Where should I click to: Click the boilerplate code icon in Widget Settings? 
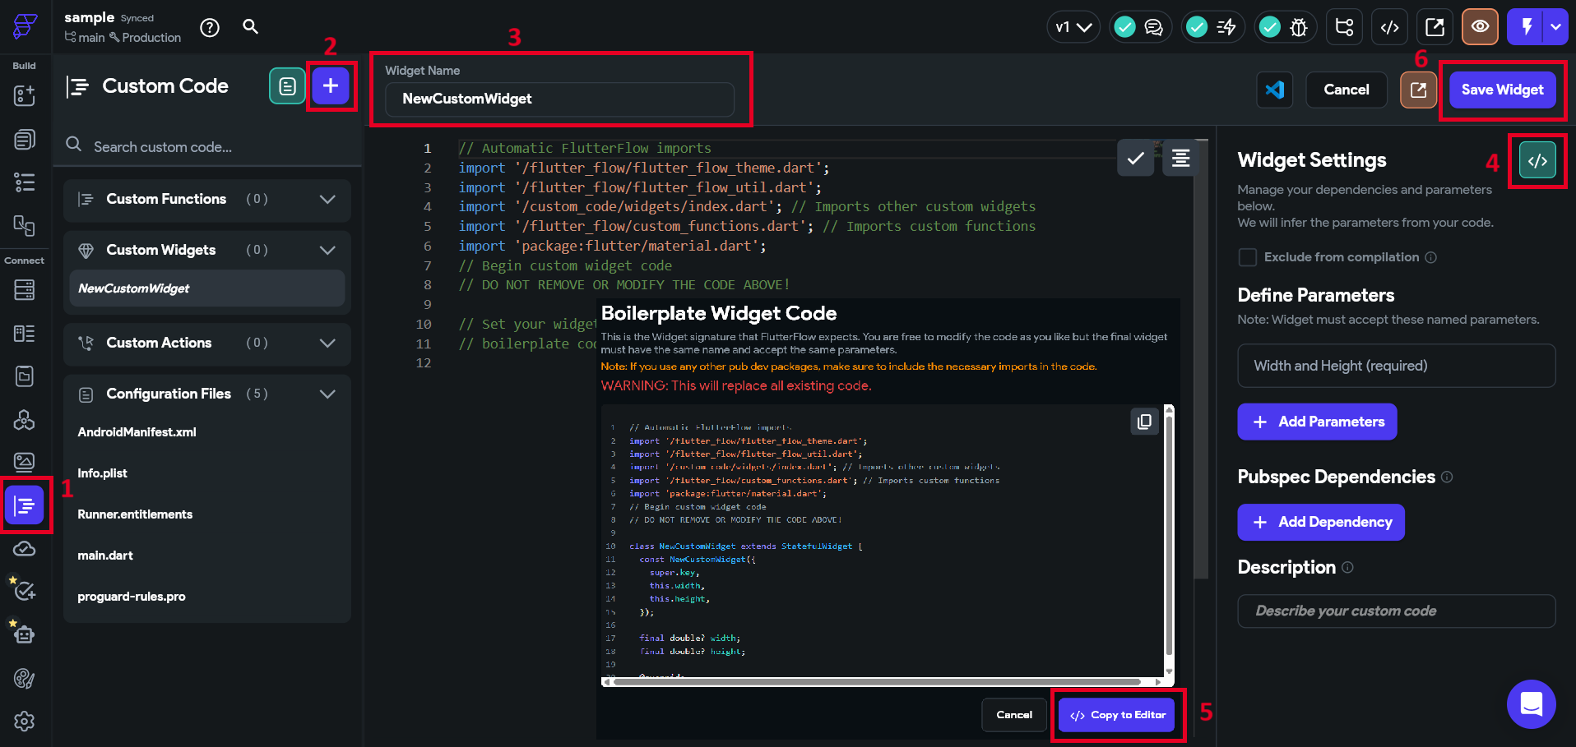[x=1537, y=160]
